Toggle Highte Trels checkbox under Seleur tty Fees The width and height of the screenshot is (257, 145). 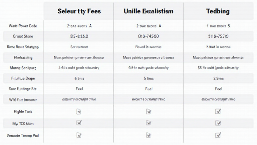tap(79, 111)
